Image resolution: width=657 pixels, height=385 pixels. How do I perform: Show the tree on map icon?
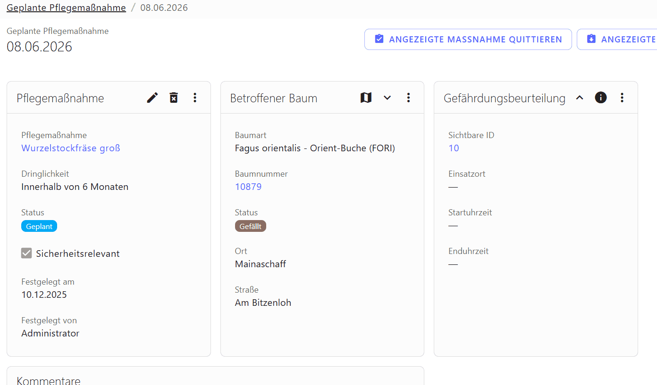pos(366,98)
